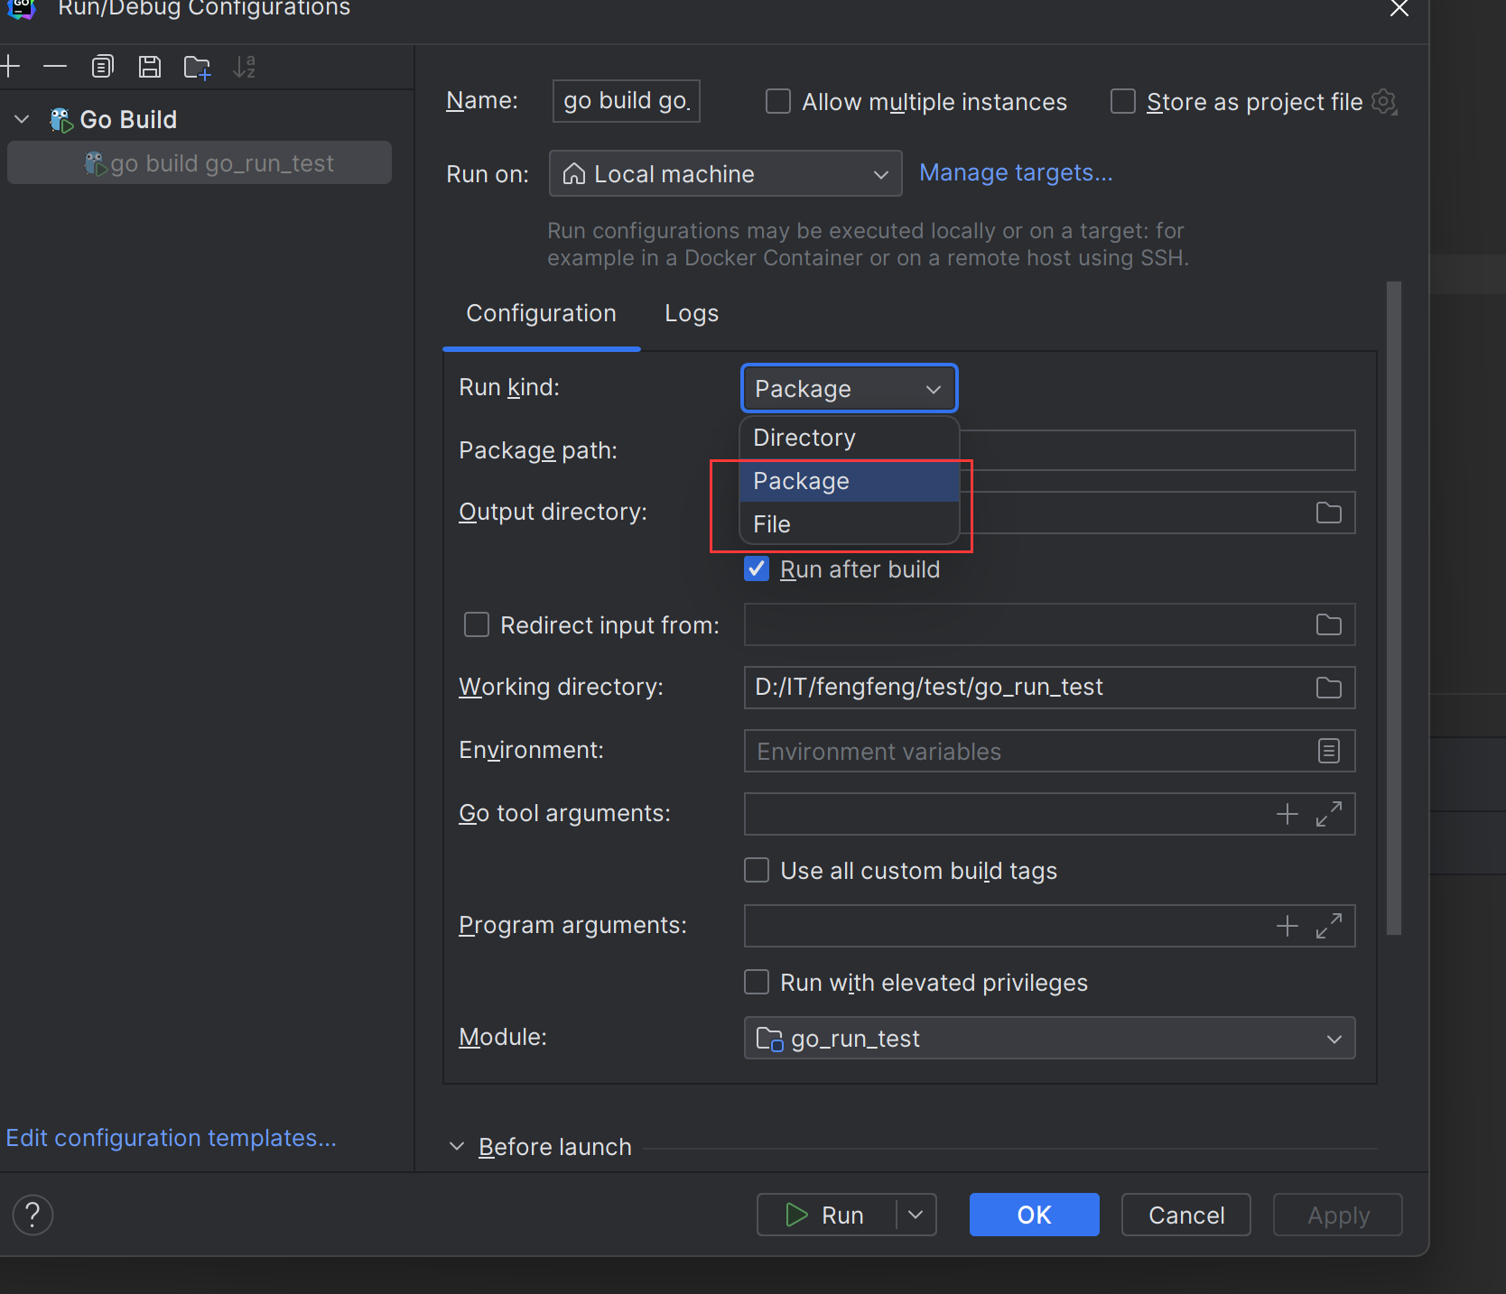Click the Copy Configuration icon
The height and width of the screenshot is (1294, 1506).
click(103, 67)
